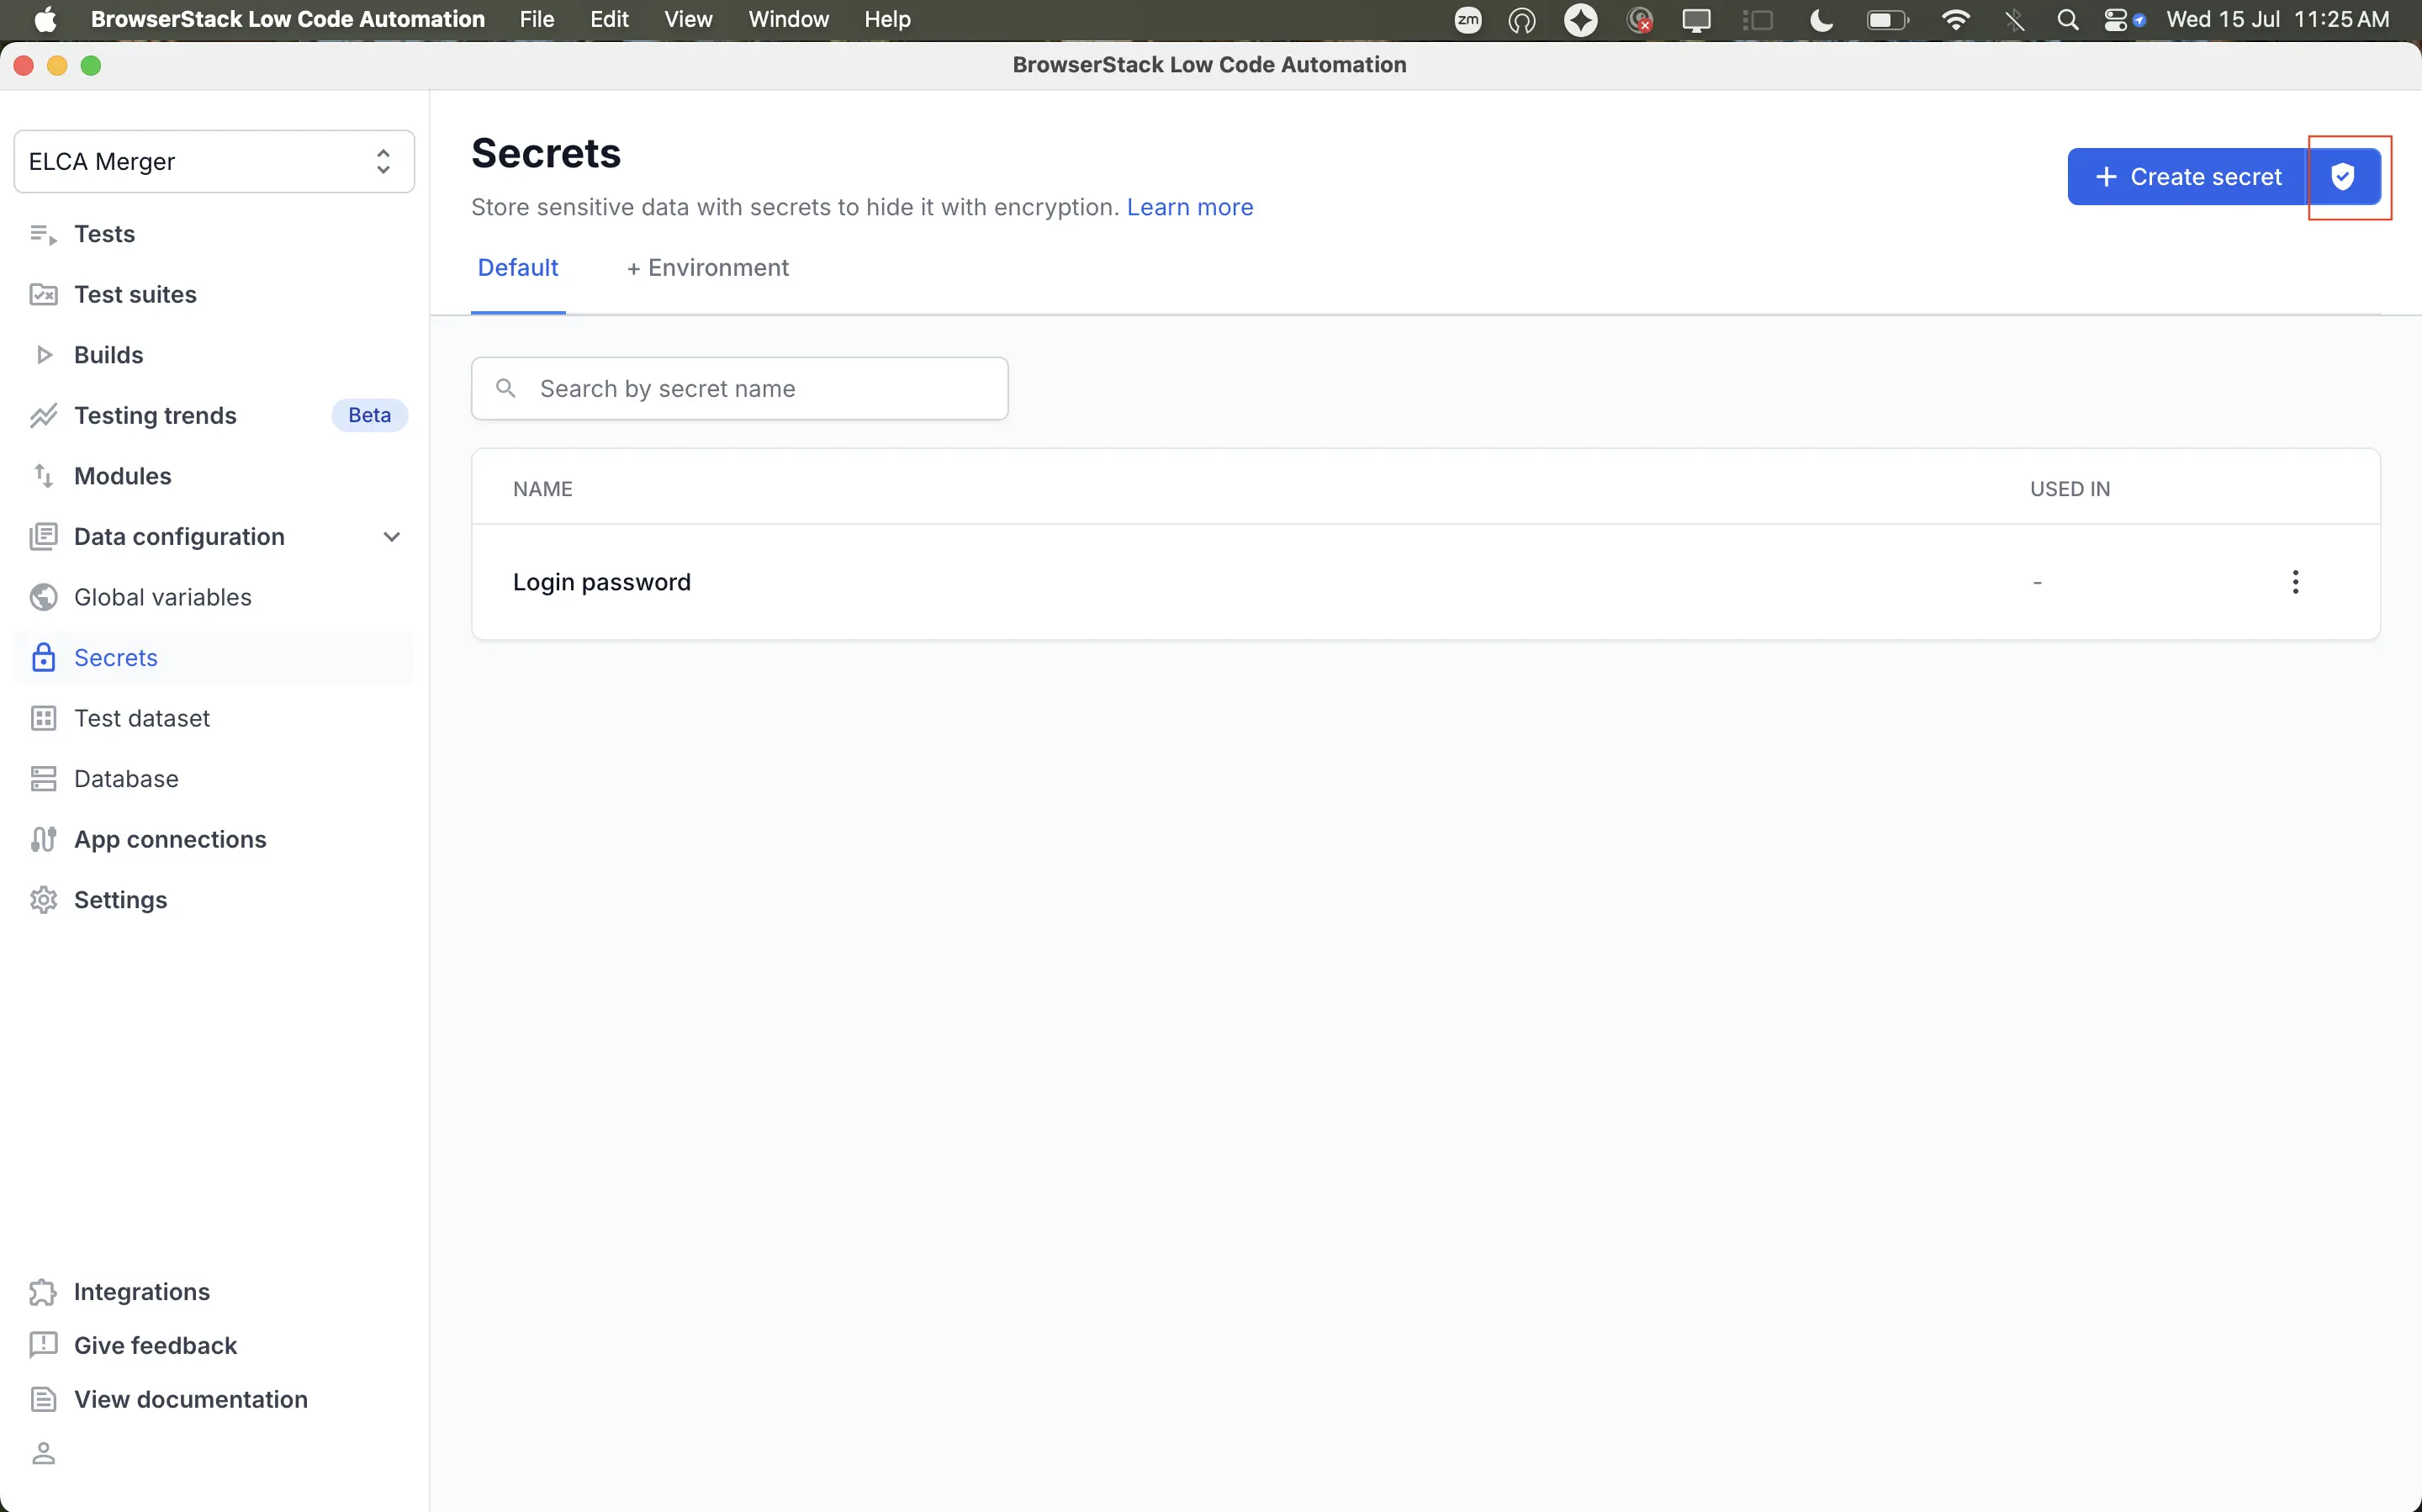Click the Test dataset grid icon
This screenshot has height=1512, width=2422.
coord(43,718)
